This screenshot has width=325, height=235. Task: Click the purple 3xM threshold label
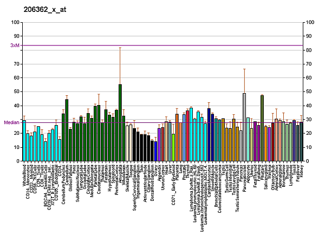pyautogui.click(x=15, y=45)
